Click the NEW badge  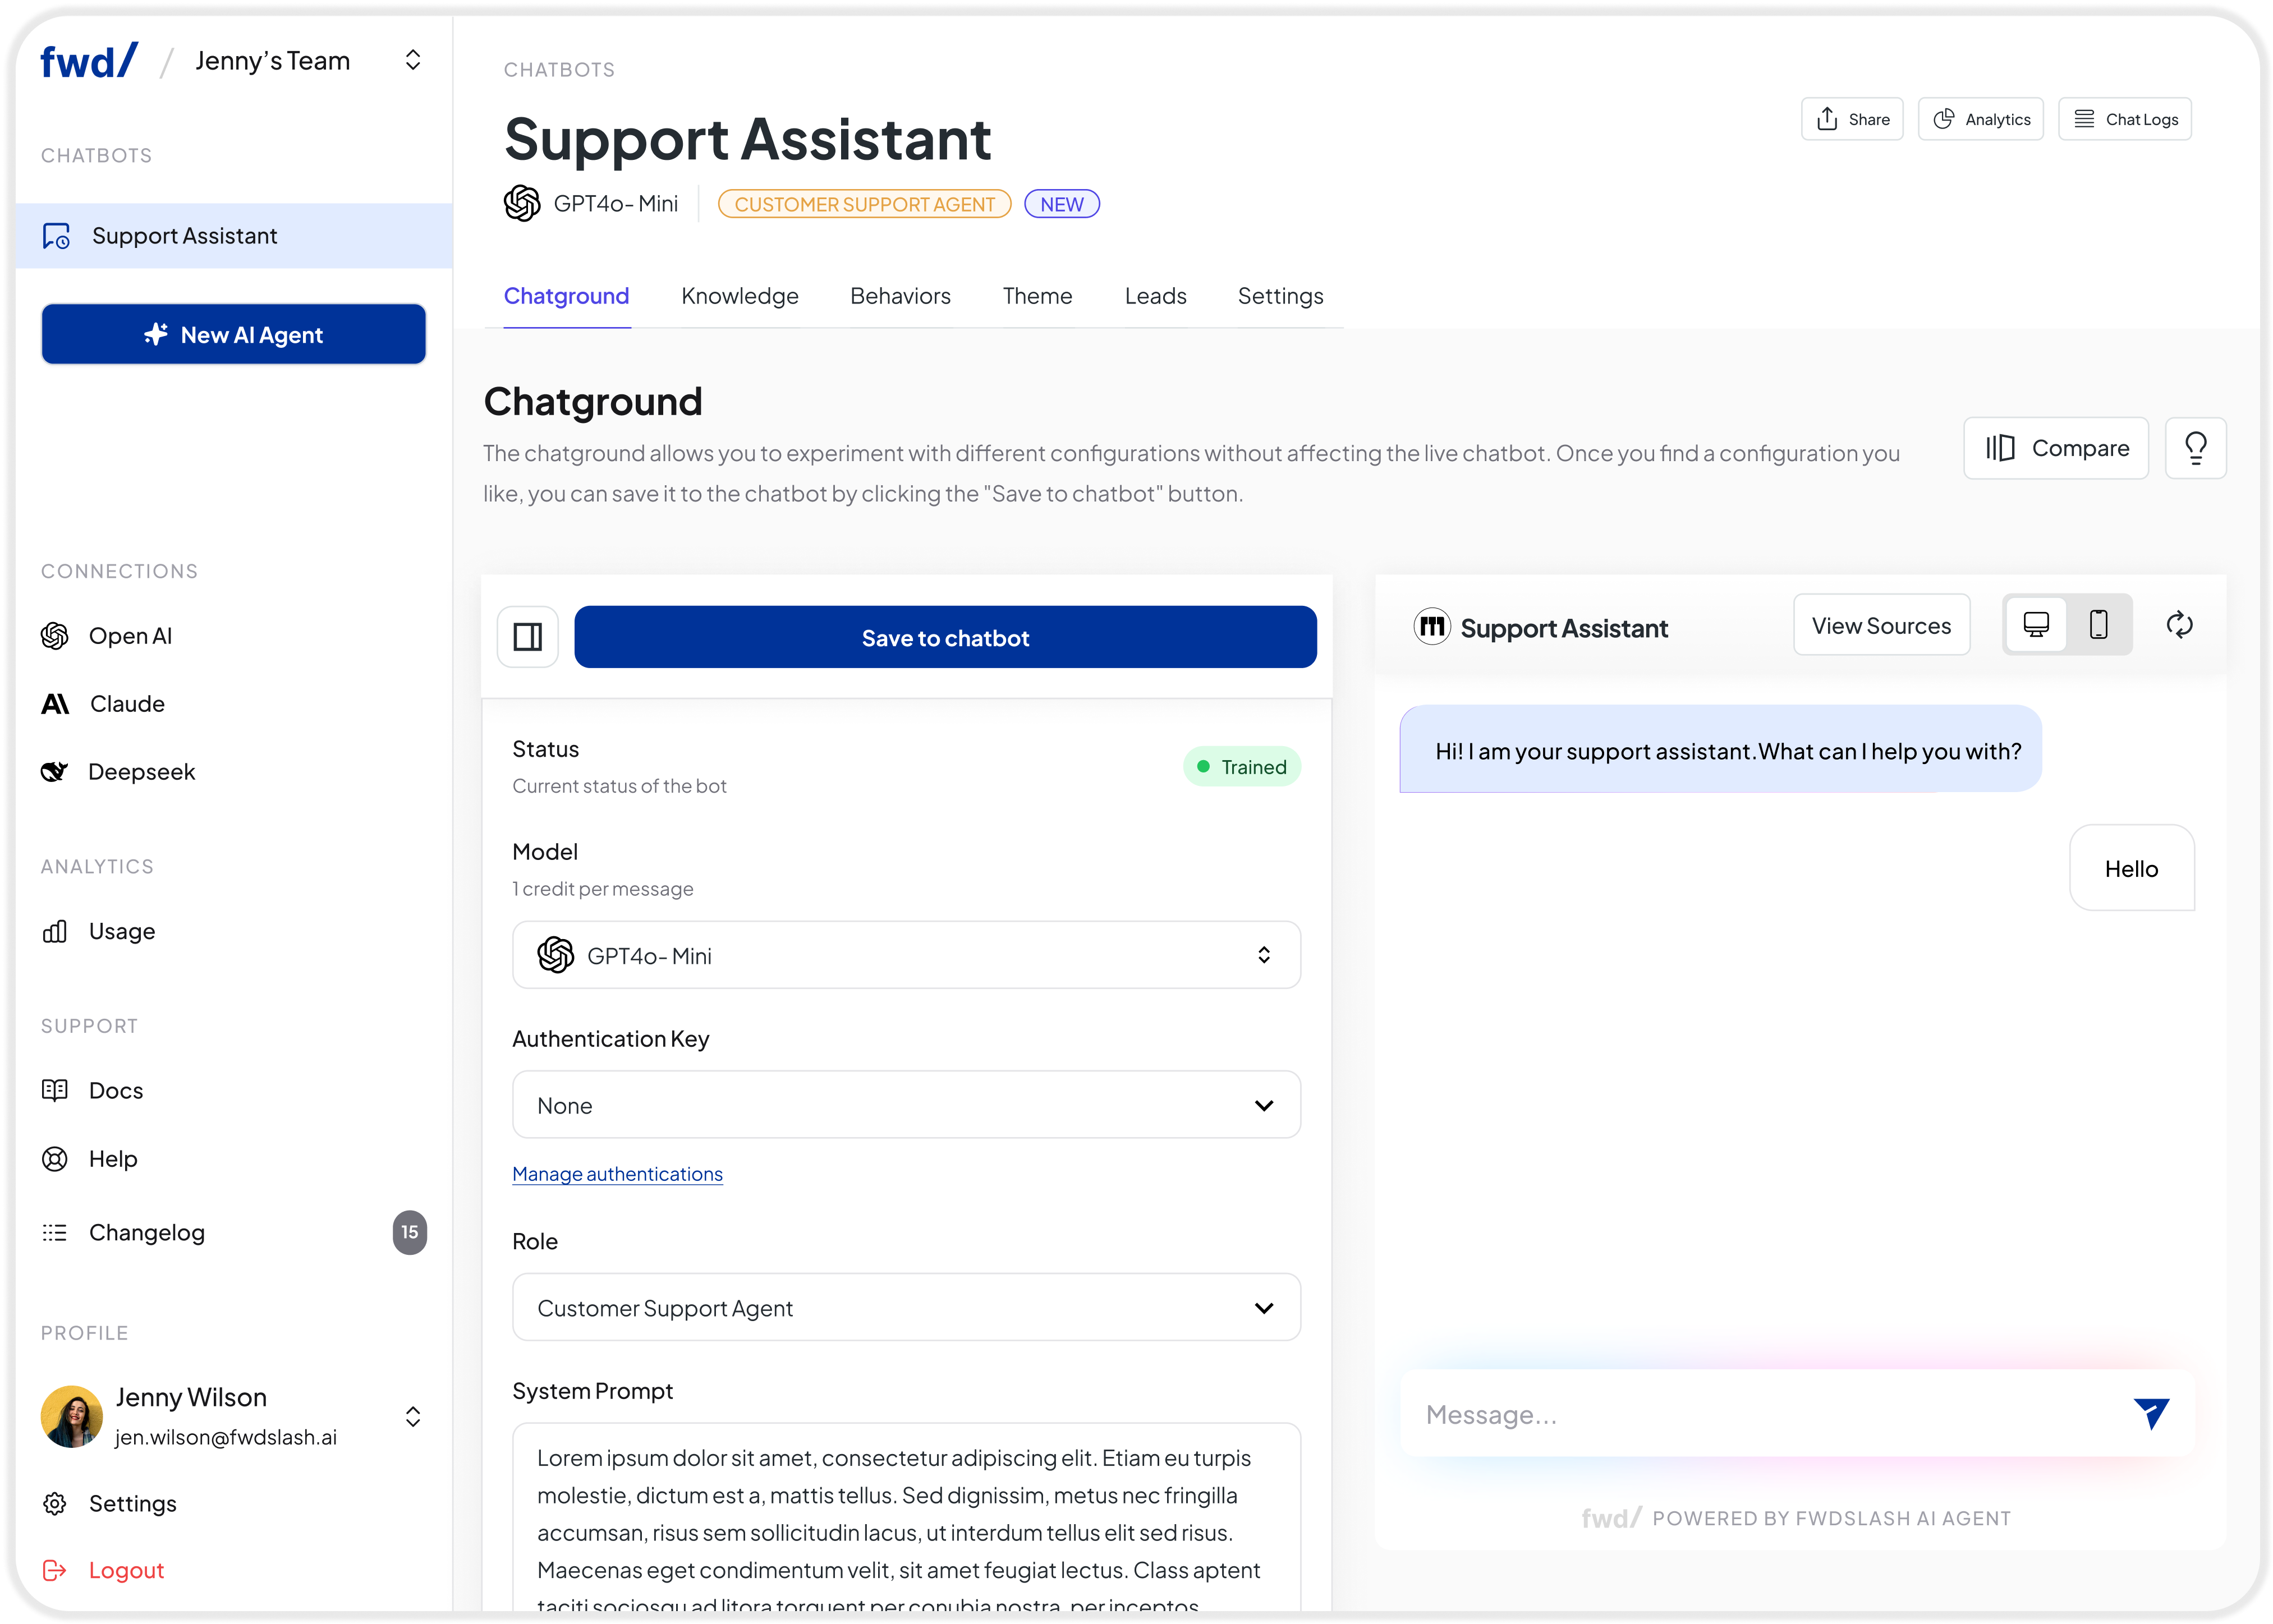pos(1061,204)
